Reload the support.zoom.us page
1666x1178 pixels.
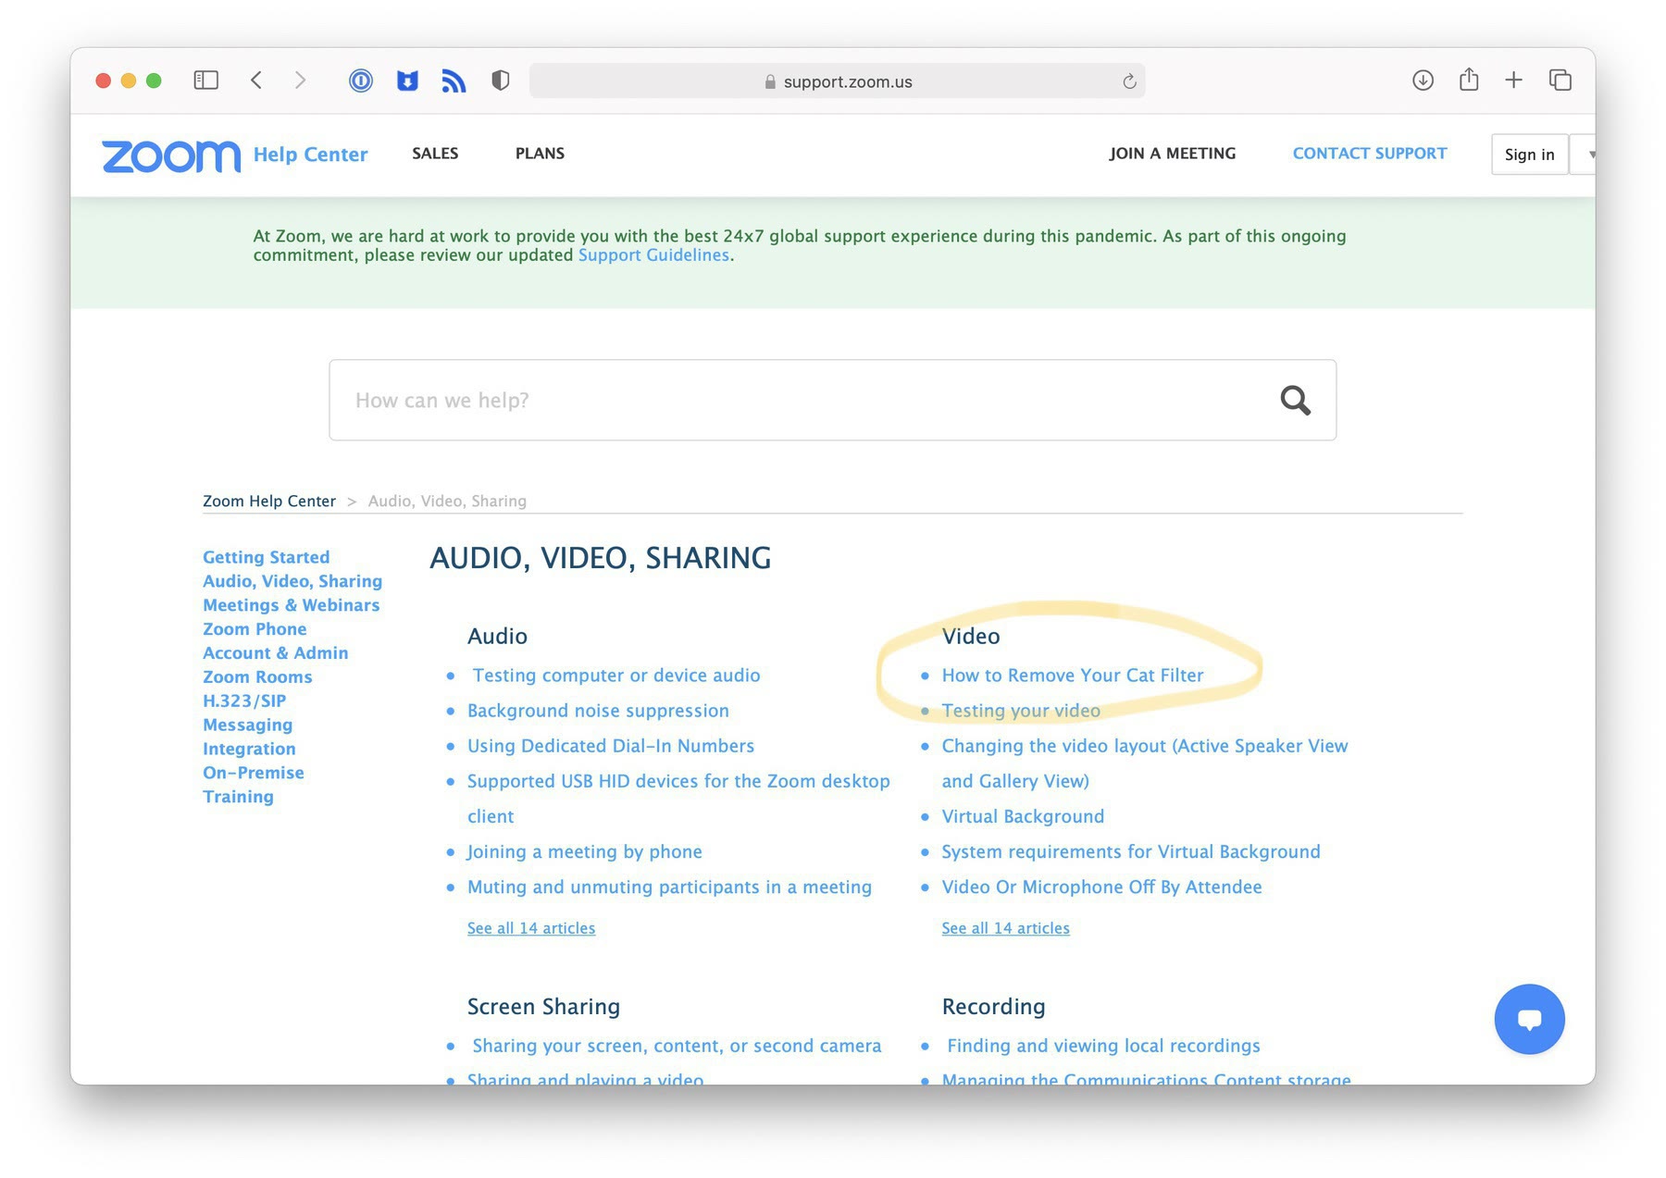coord(1129,81)
